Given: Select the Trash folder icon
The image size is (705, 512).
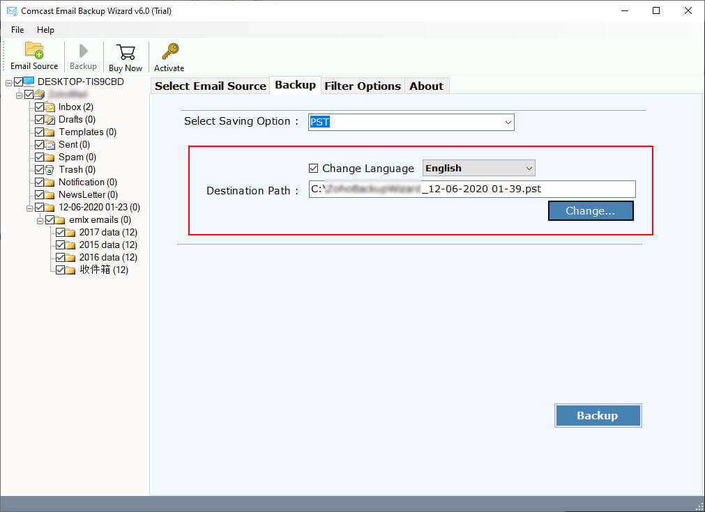Looking at the screenshot, I should [50, 170].
